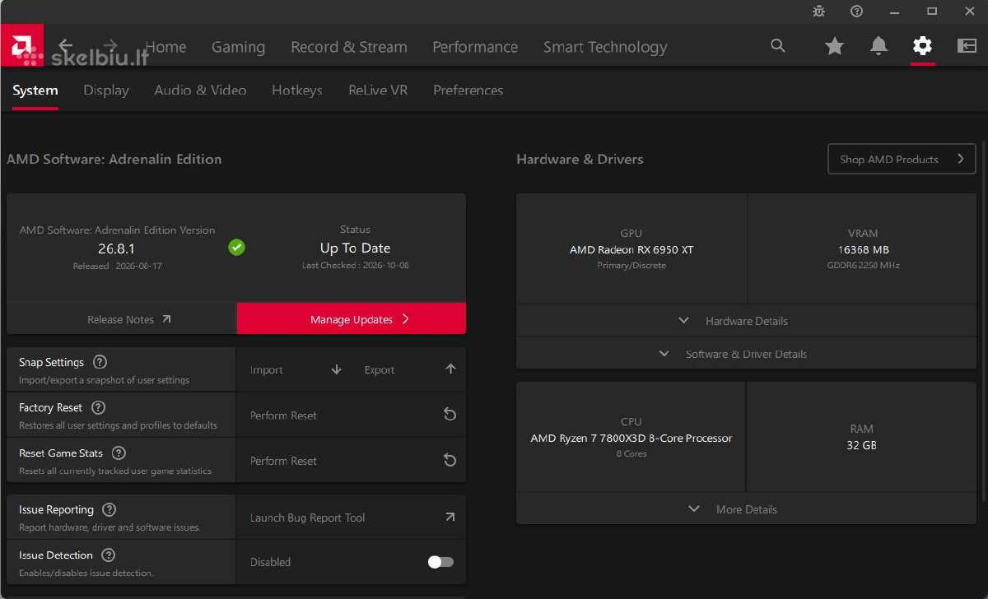Viewport: 988px width, 599px height.
Task: Open favorites star icon
Action: coord(835,46)
